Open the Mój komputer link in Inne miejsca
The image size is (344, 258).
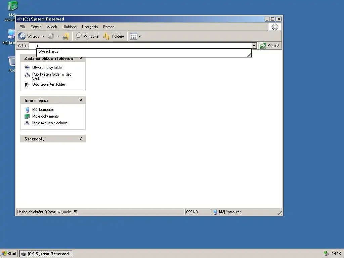(x=43, y=110)
